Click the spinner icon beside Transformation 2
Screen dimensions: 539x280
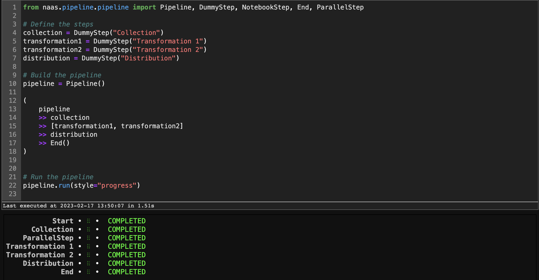tap(88, 255)
